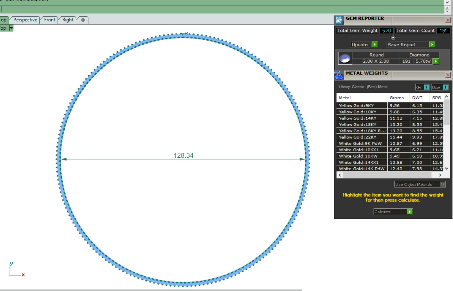The width and height of the screenshot is (453, 291).
Task: Toggle the GV library switch
Action: pos(426,87)
